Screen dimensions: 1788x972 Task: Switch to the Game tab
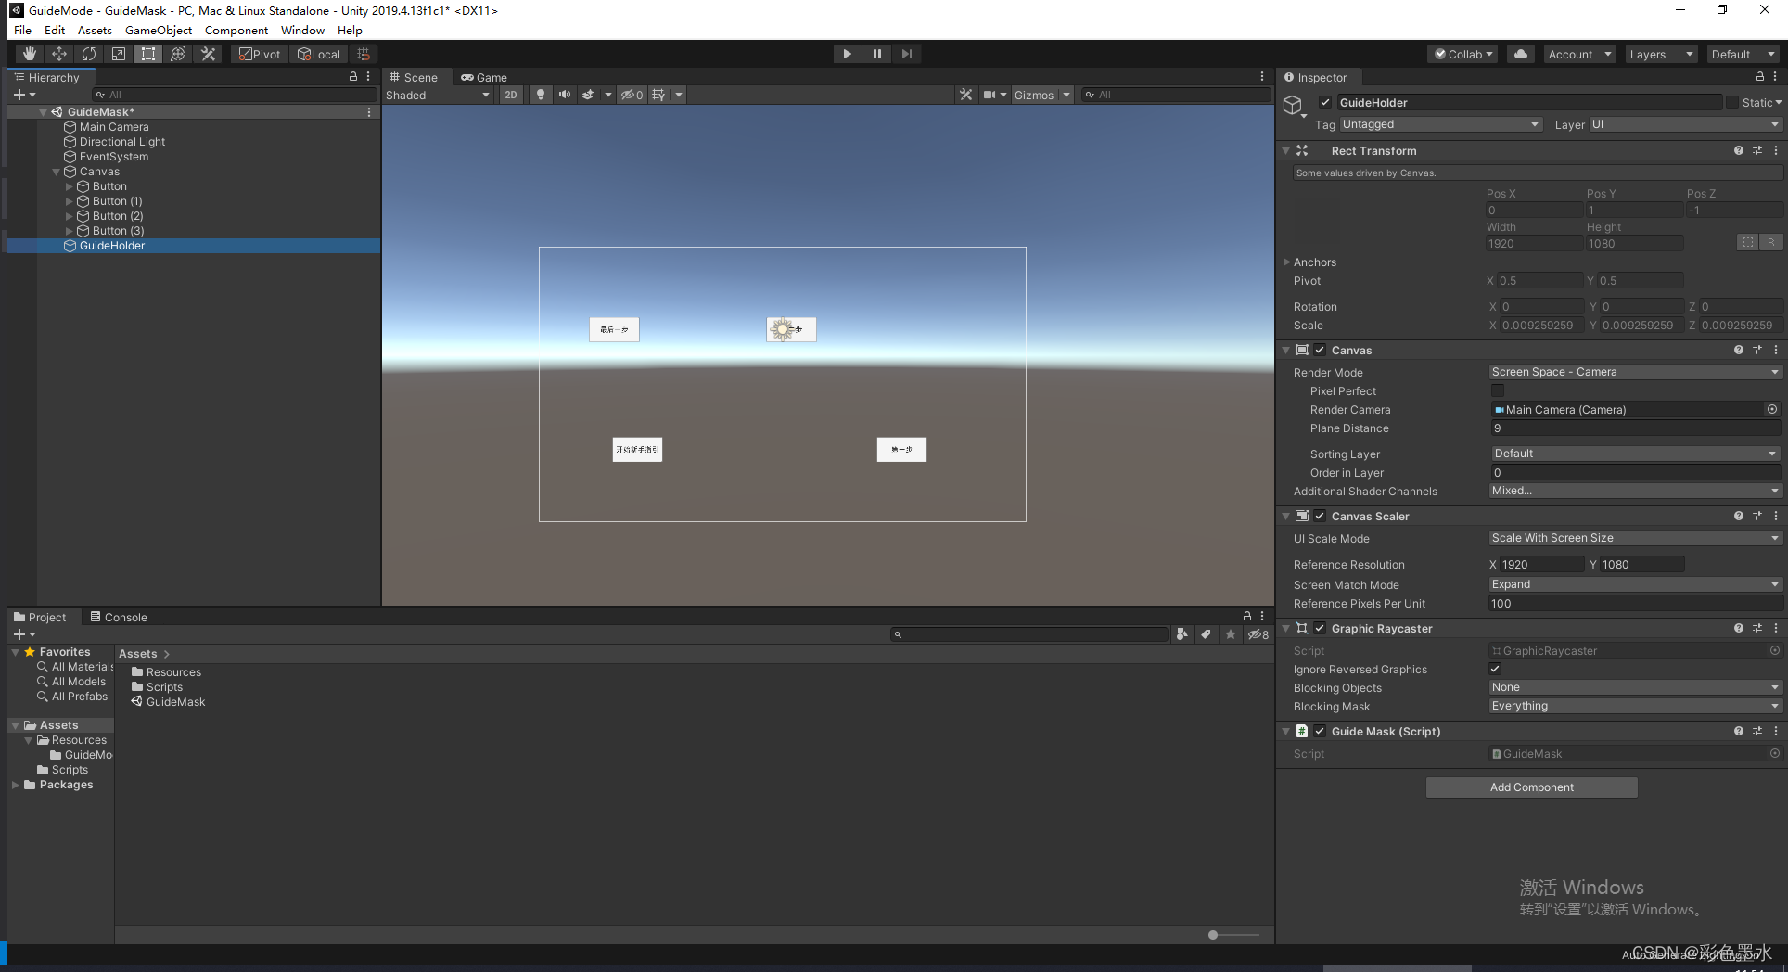[x=484, y=78]
